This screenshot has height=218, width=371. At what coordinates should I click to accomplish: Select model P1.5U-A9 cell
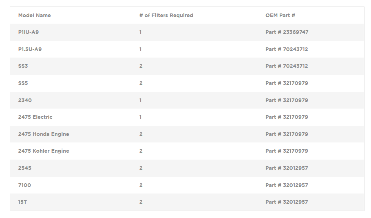(x=30, y=49)
